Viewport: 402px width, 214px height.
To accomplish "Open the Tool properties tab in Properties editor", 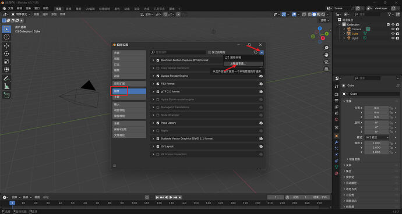I will pyautogui.click(x=337, y=87).
